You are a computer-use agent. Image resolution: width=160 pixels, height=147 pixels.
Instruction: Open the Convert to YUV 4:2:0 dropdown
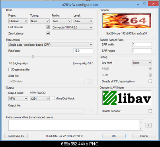pos(72,27)
